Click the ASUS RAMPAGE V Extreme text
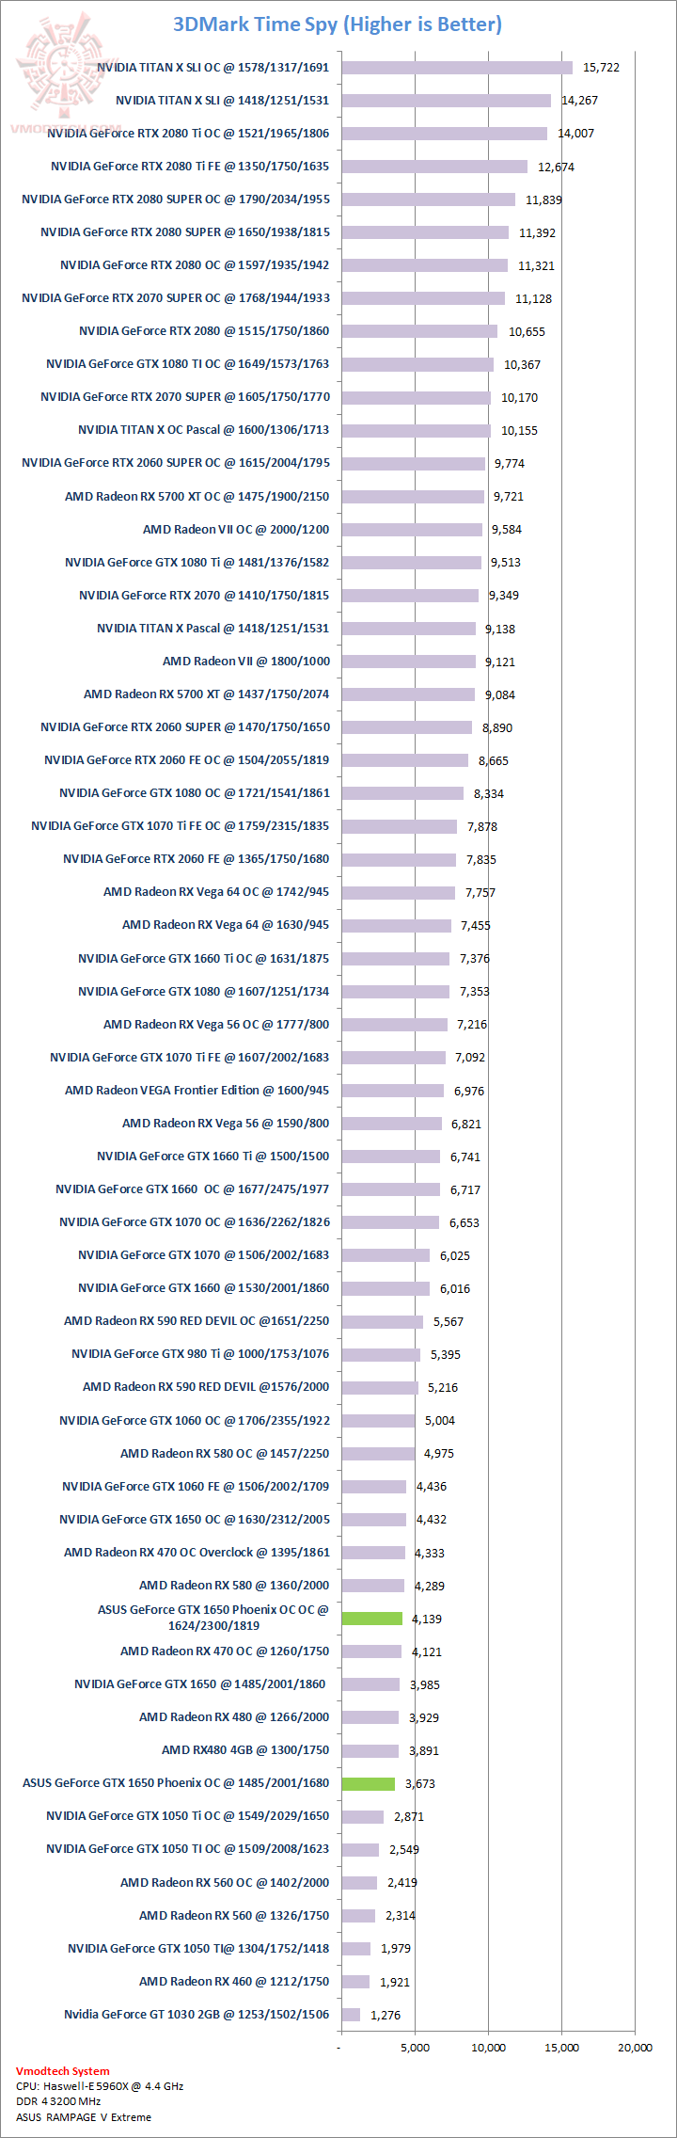 click(x=83, y=2117)
